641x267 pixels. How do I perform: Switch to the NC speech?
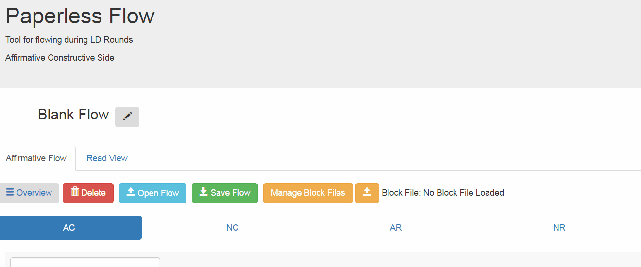pyautogui.click(x=233, y=228)
